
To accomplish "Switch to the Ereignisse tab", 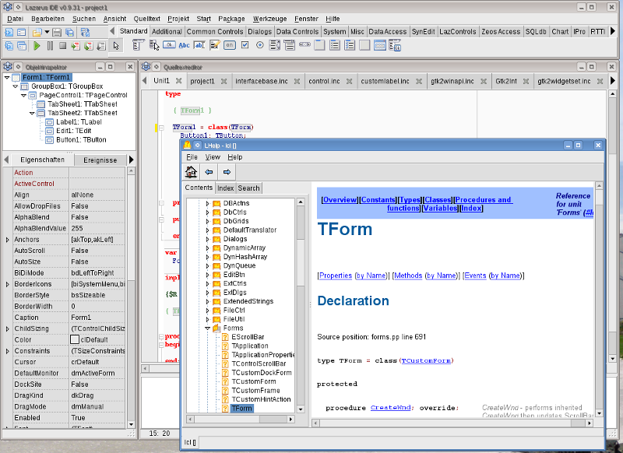I will coord(100,160).
